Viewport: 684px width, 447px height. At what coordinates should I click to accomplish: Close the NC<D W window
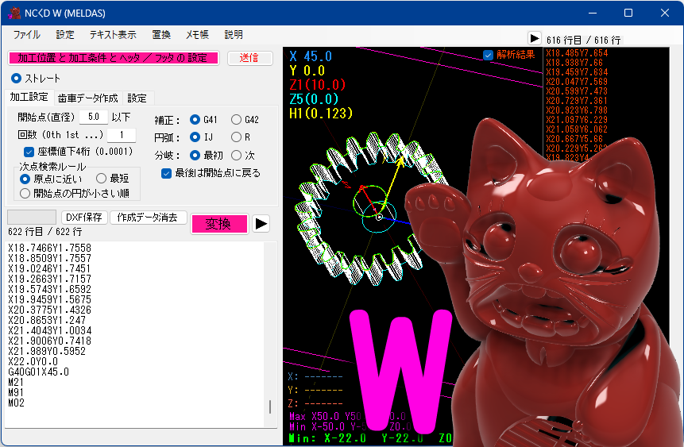(665, 13)
